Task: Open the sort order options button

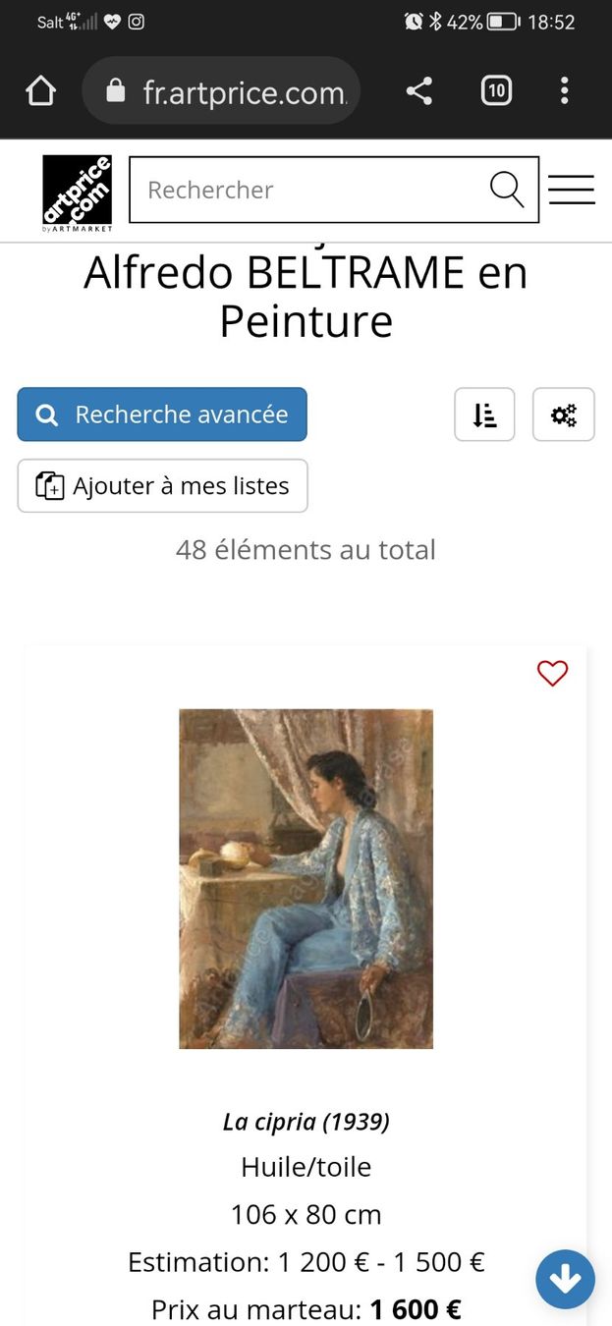Action: point(484,414)
